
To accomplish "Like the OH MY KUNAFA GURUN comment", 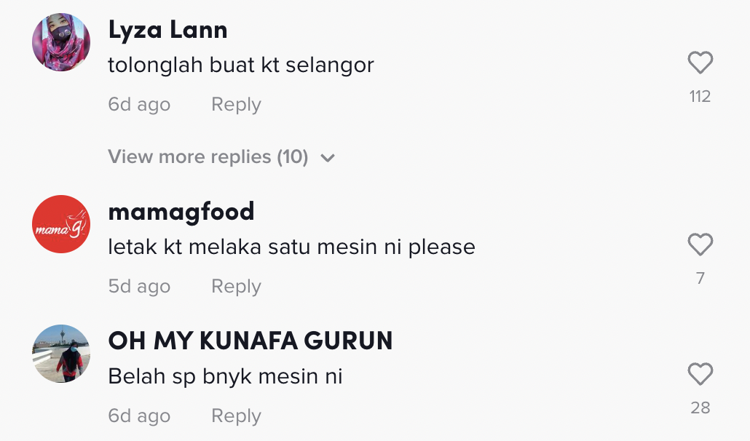I will 700,375.
